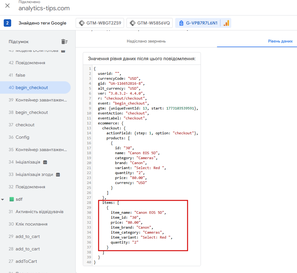297x273 pixels.
Task: Open the Рівень даних tab
Action: [280, 41]
